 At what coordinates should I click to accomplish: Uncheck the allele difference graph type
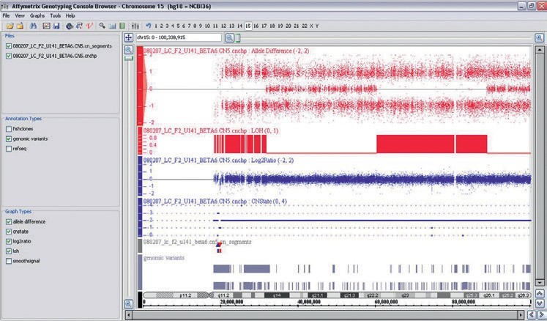pyautogui.click(x=9, y=222)
